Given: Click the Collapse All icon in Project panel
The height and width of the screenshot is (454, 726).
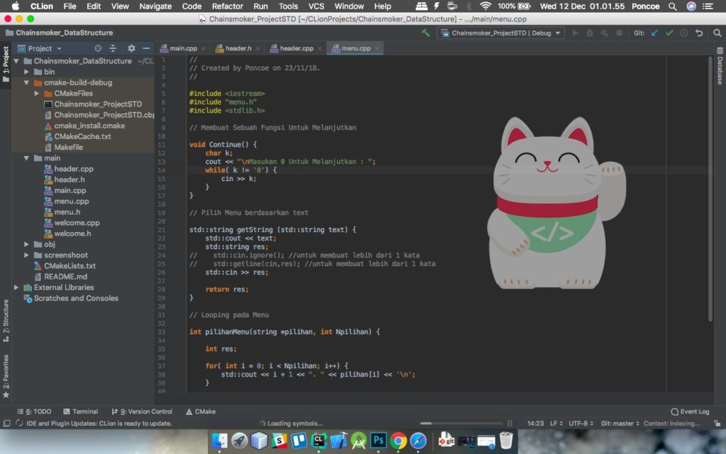Looking at the screenshot, I should [113, 48].
